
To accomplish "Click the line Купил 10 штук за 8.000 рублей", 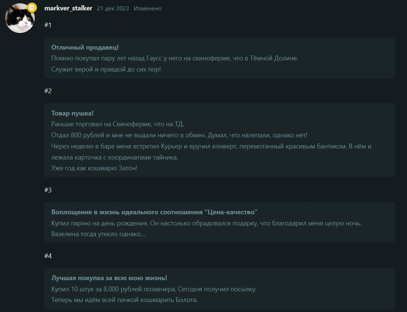I will pyautogui.click(x=154, y=289).
